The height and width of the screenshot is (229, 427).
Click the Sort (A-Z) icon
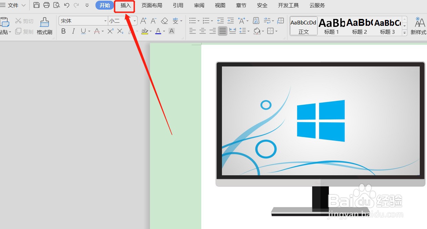(256, 21)
